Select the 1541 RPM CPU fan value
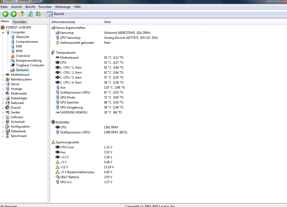The width and height of the screenshot is (287, 207). pos(111,127)
